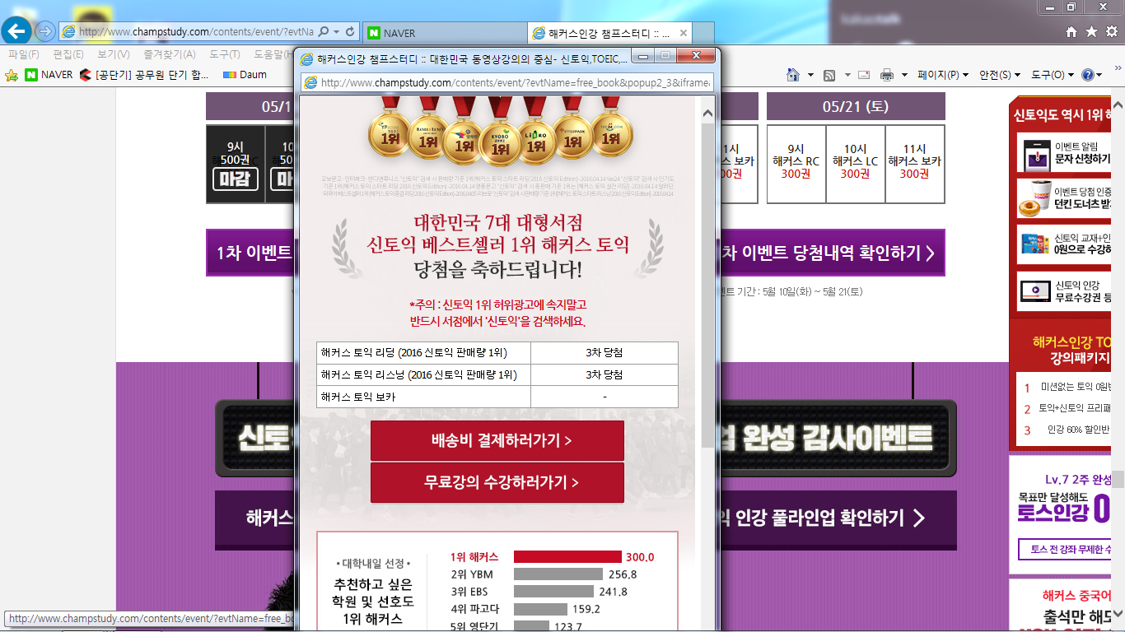Click the search magnifier in the address bar
1125x632 pixels.
pos(323,31)
